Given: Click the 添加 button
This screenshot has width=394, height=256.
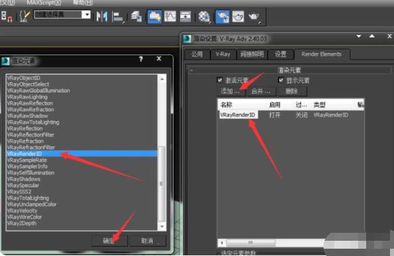Looking at the screenshot, I should point(230,92).
